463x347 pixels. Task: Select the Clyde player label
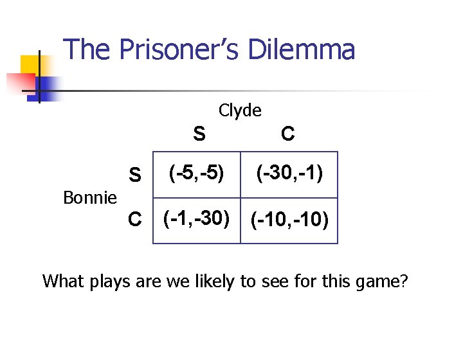tap(240, 111)
